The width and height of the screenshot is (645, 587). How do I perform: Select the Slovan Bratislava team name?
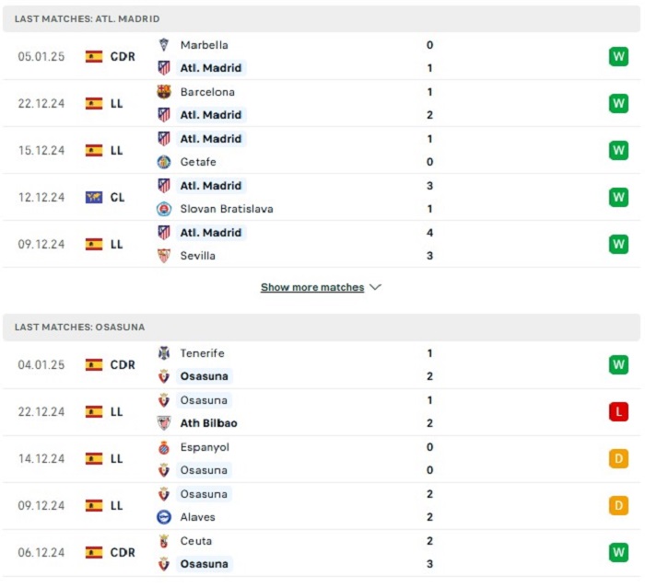(227, 209)
